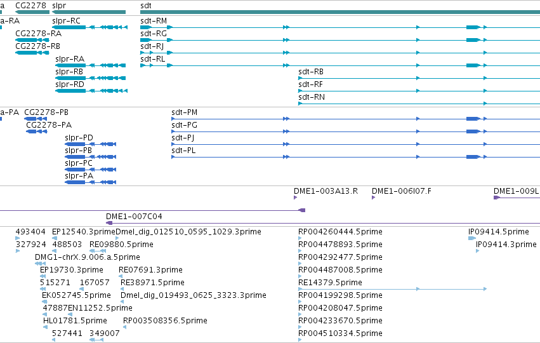Screen dimensions: 540x343
Task: Select the slpr-RB transcript feature
Action: [91, 78]
